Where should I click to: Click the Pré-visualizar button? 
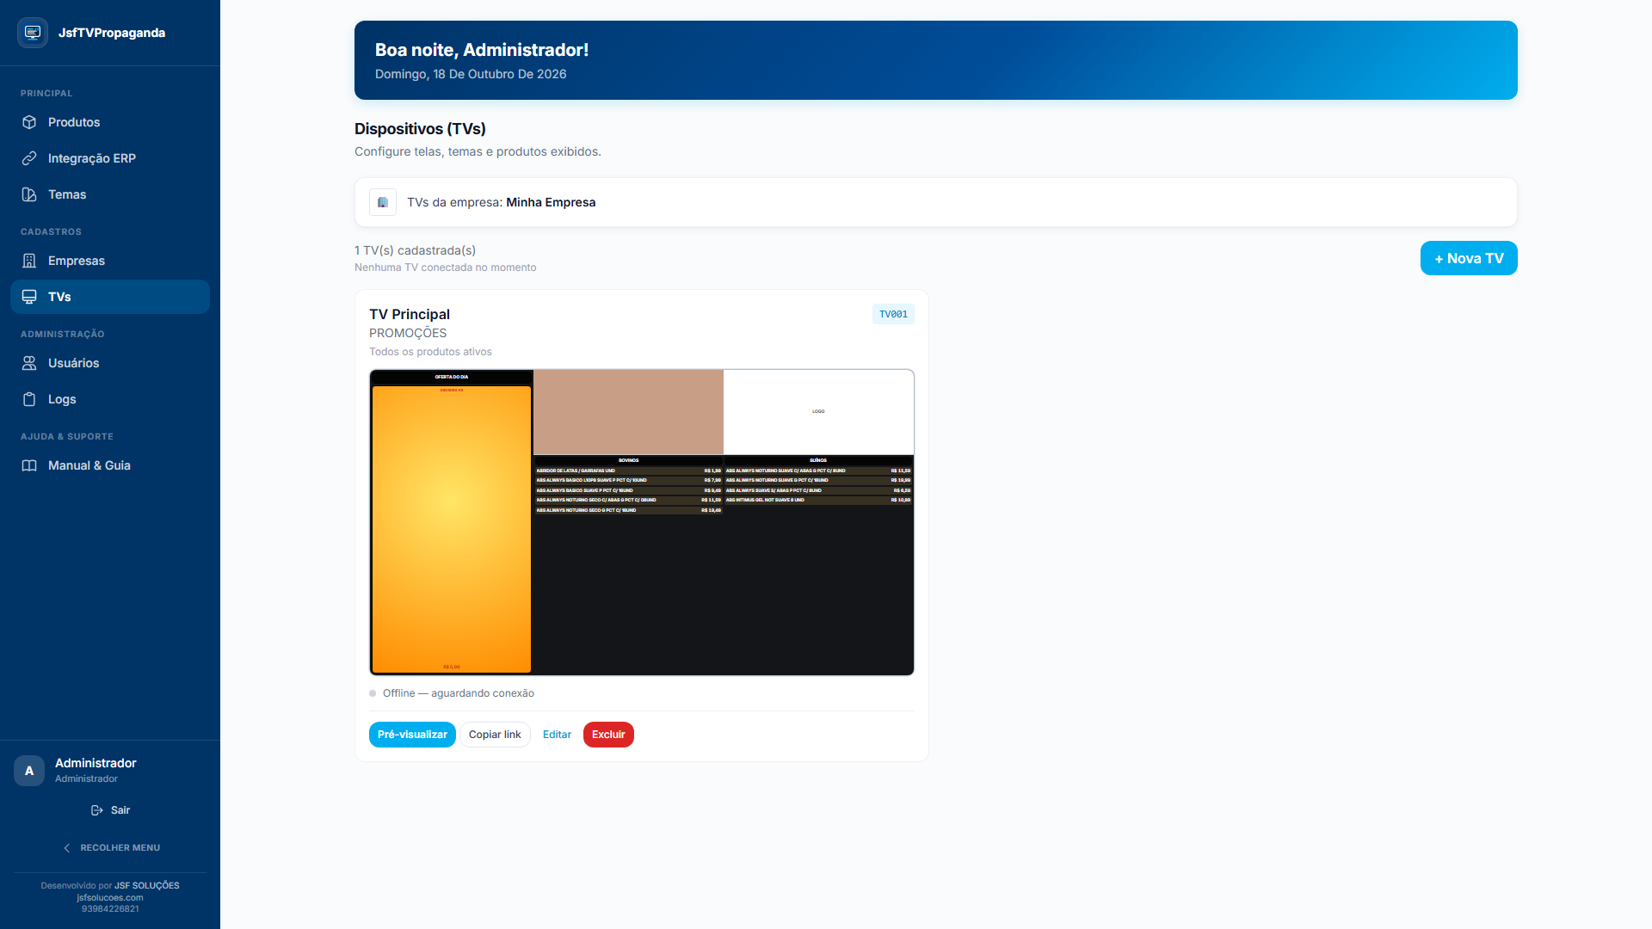pos(412,735)
